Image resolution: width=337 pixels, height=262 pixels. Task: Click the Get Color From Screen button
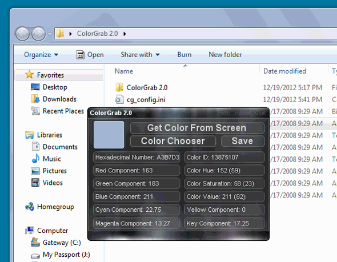[197, 128]
